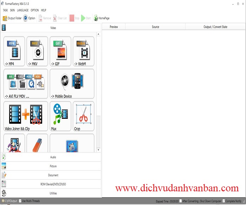
Task: Click the Remove toolbar button
Action: [45, 18]
